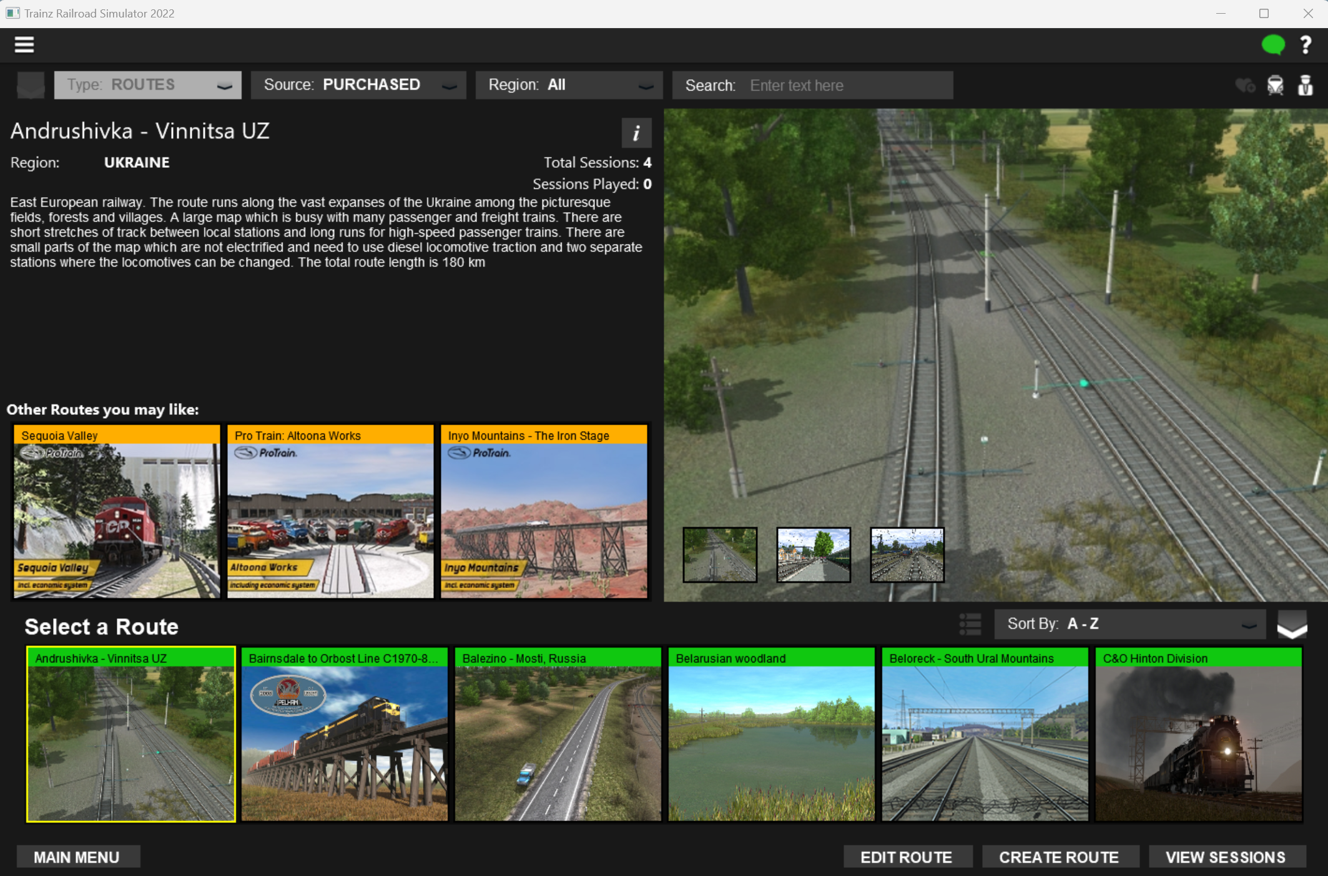Open the Sequoia Valley suggested route
The image size is (1328, 876).
[x=117, y=511]
